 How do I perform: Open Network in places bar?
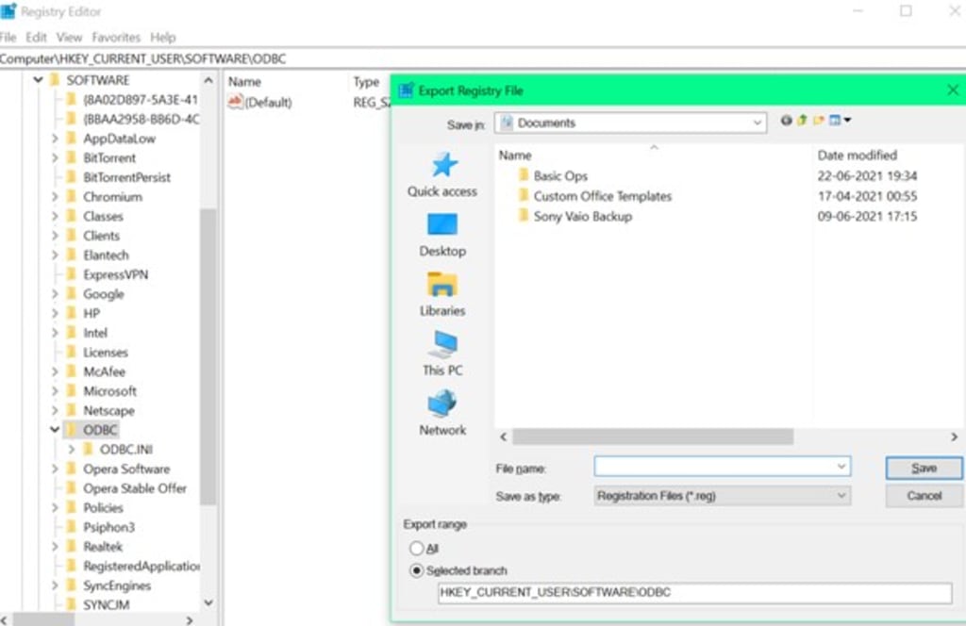point(442,413)
